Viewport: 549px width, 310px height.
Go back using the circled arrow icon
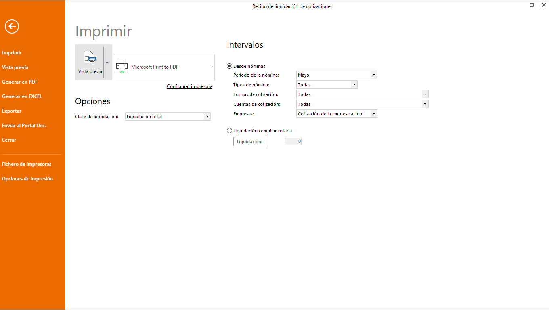pyautogui.click(x=12, y=27)
